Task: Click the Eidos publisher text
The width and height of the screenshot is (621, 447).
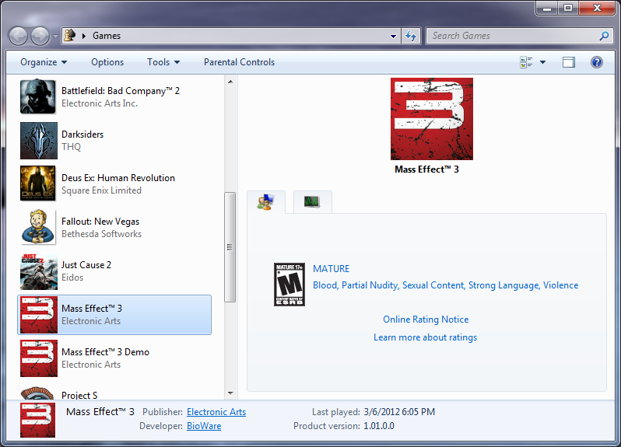Action: [72, 278]
